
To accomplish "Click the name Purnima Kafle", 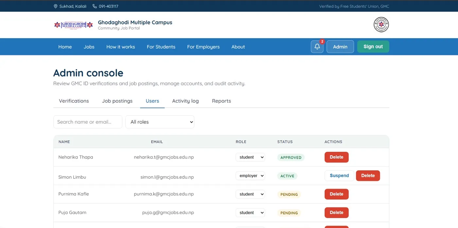I will 74,194.
